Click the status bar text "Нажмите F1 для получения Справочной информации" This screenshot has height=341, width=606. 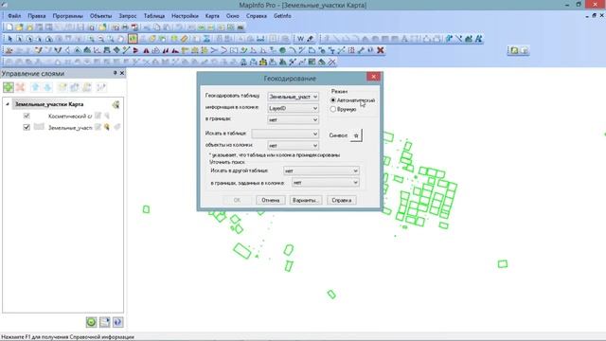(68, 337)
